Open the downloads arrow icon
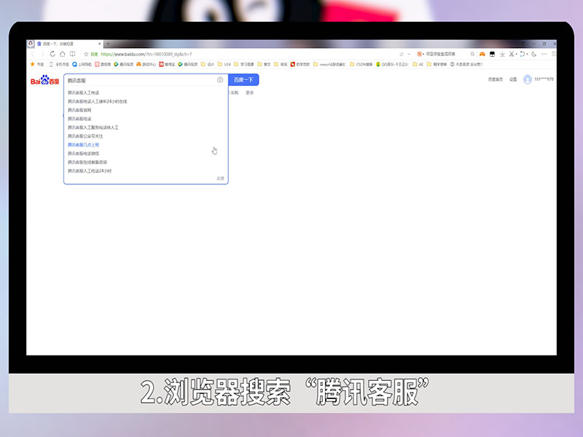Viewport: 583px width, 437px height. point(502,54)
